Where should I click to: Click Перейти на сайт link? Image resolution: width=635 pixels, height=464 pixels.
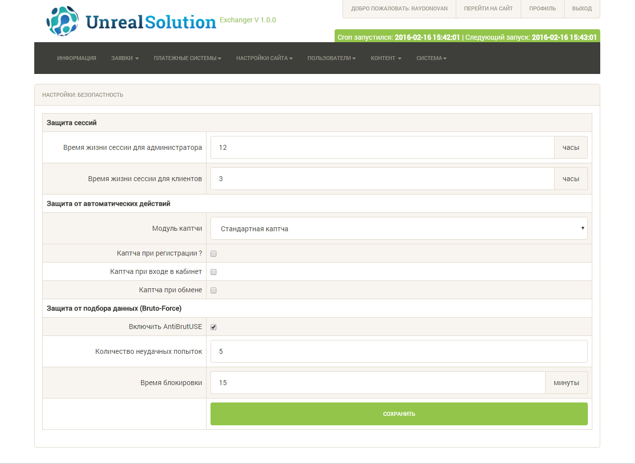(x=488, y=9)
